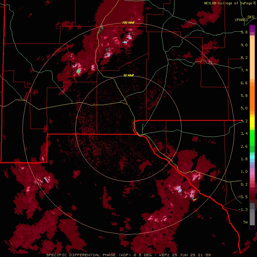This screenshot has width=257, height=257.
Task: Click the 4.2 value on the color scale
Action: [244, 121]
